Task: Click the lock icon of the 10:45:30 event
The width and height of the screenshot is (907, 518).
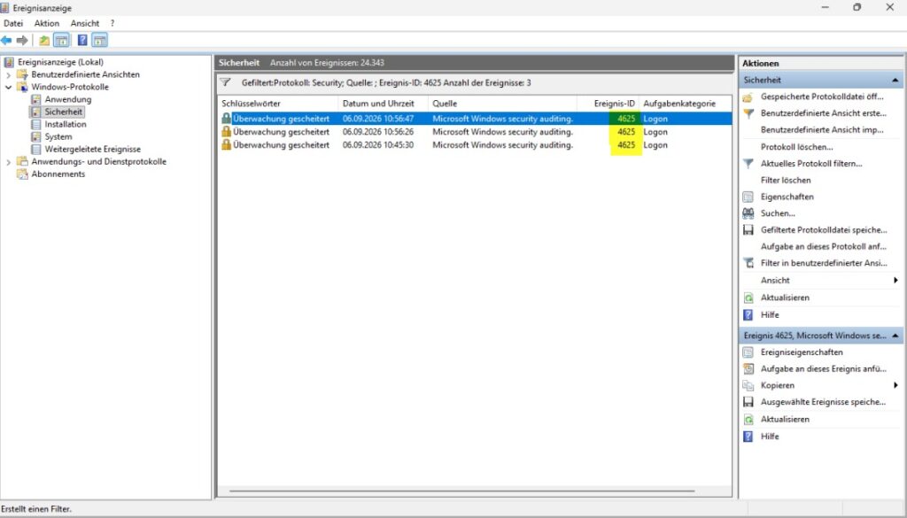Action: (x=226, y=144)
